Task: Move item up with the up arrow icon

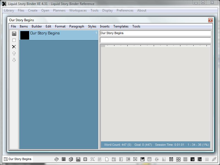Action: coord(14,53)
